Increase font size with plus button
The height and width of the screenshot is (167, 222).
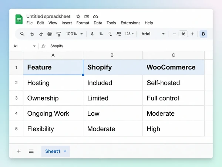(x=192, y=34)
